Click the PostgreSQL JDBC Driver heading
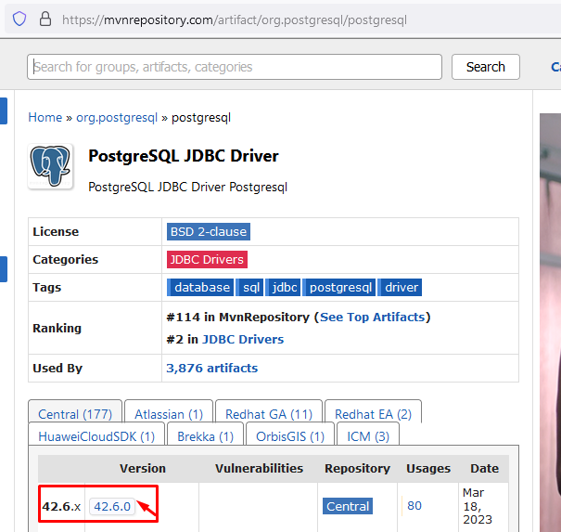Viewport: 561px width, 532px height. click(184, 156)
